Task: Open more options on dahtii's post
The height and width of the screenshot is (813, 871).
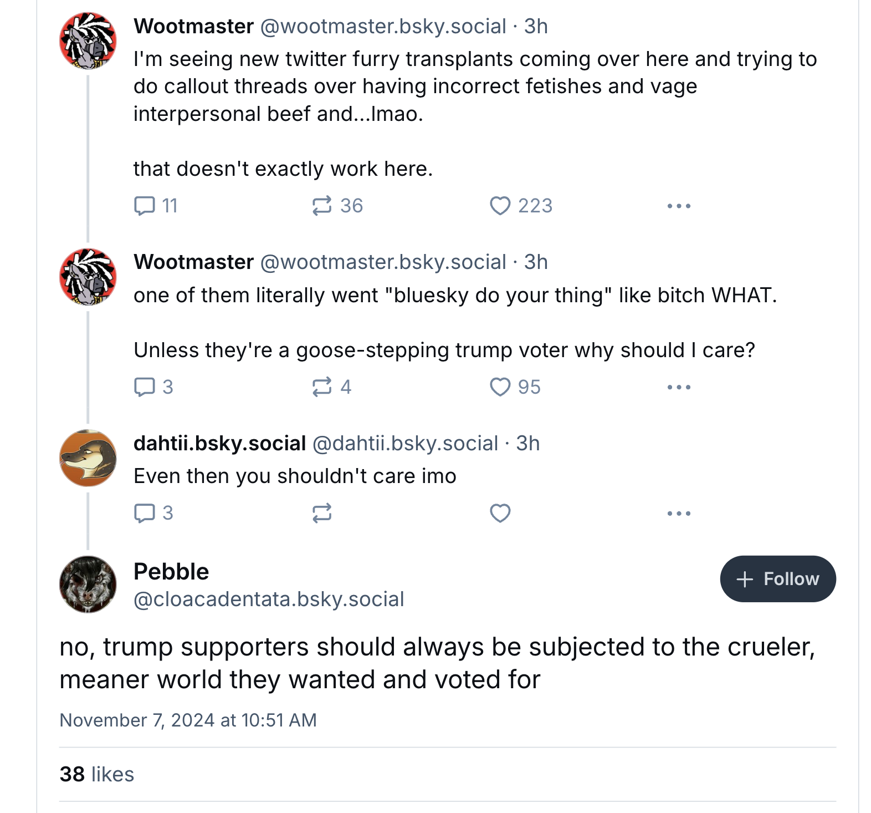Action: pyautogui.click(x=679, y=513)
